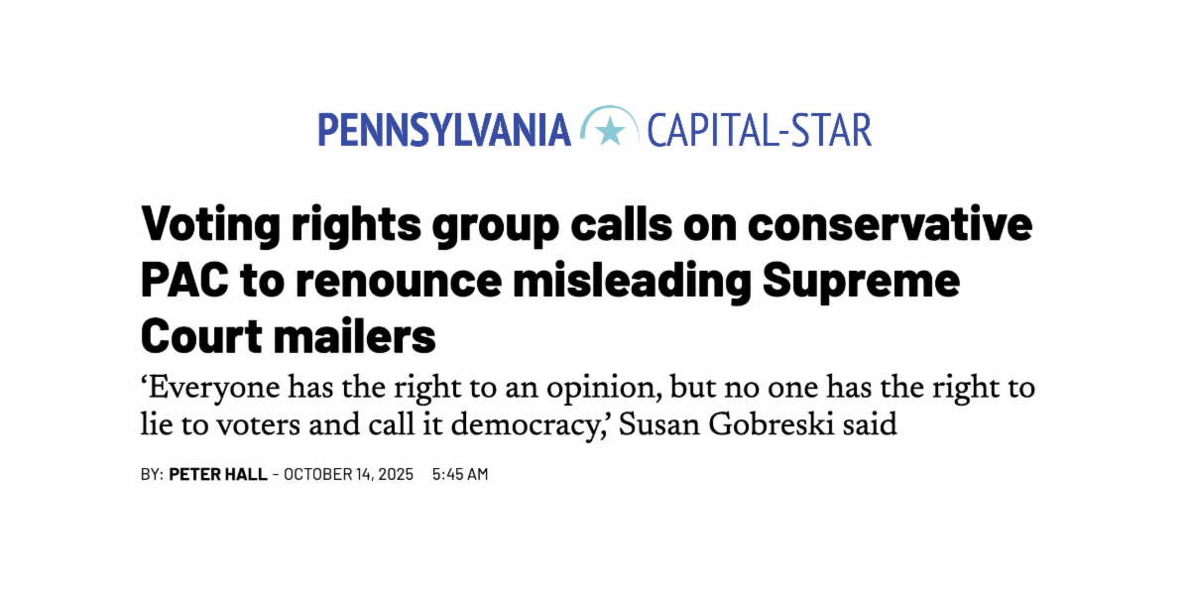The width and height of the screenshot is (1190, 595).
Task: Click the star icon in the Capital-Star logo
Action: [610, 130]
